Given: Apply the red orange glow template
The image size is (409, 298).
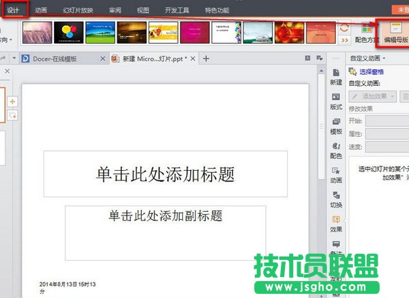Looking at the screenshot, I should 290,33.
